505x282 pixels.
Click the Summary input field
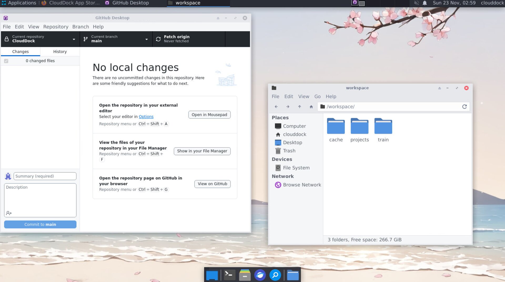(45, 176)
